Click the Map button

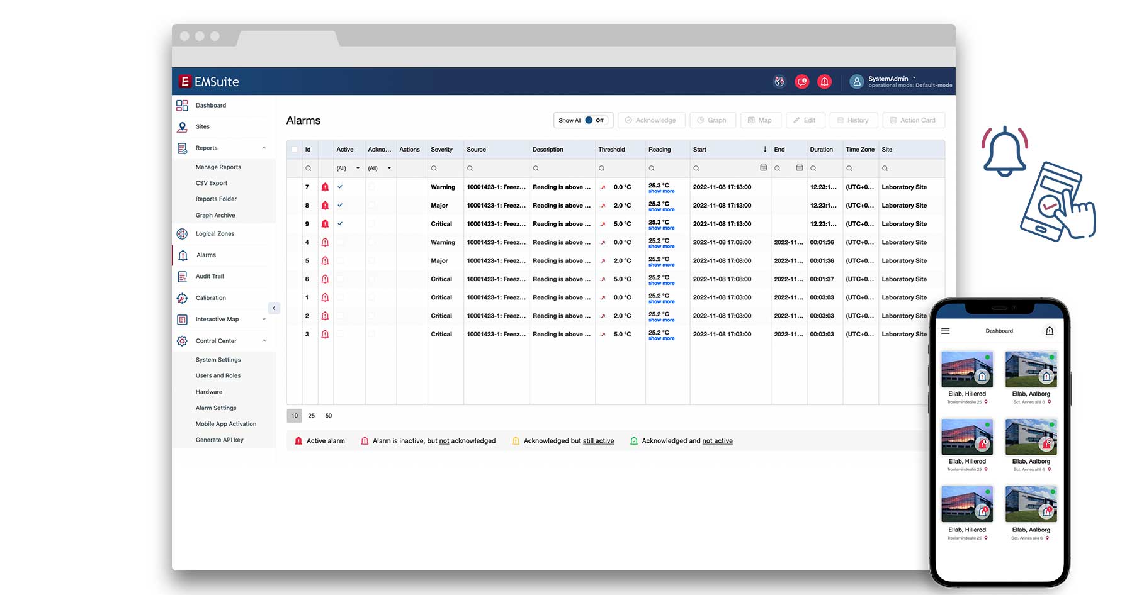(x=761, y=120)
